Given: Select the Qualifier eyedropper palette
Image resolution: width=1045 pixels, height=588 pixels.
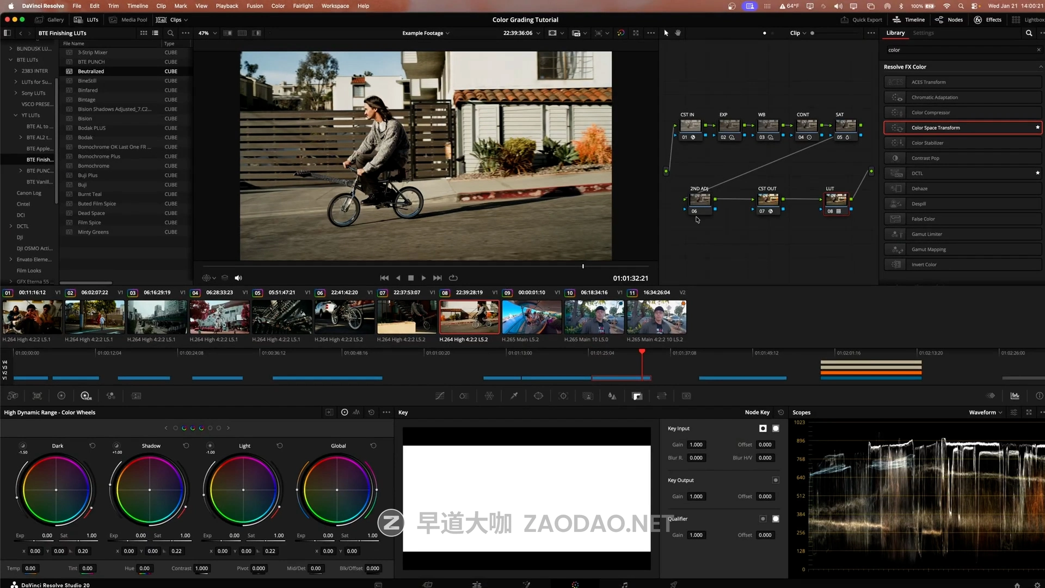Looking at the screenshot, I should pyautogui.click(x=514, y=396).
